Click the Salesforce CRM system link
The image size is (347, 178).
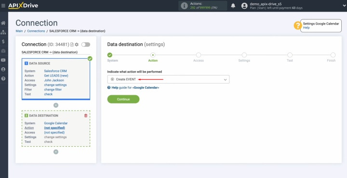click(x=55, y=71)
